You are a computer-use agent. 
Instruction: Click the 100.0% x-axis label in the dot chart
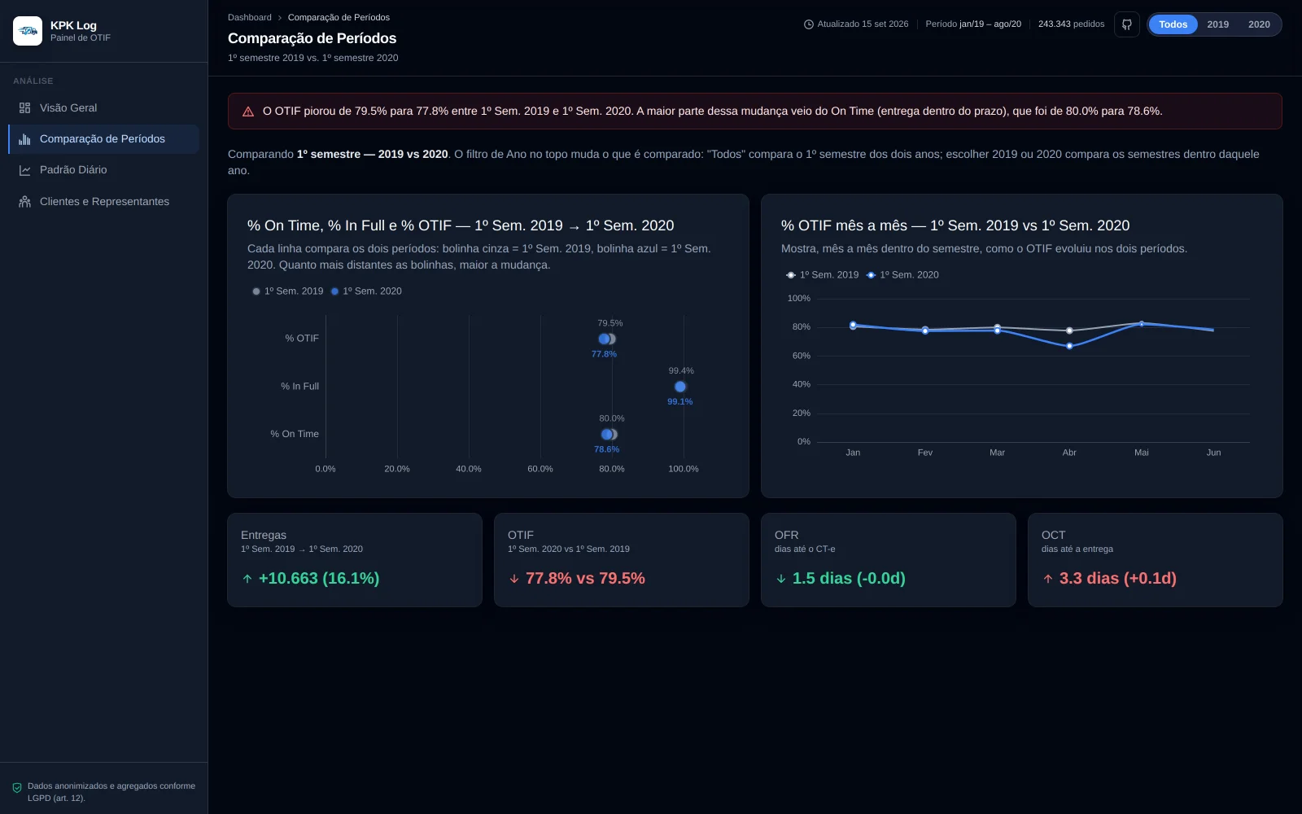pos(684,470)
